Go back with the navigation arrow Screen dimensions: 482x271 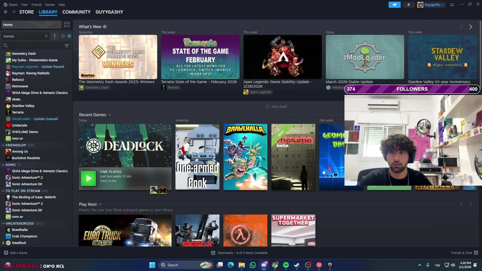[6, 12]
